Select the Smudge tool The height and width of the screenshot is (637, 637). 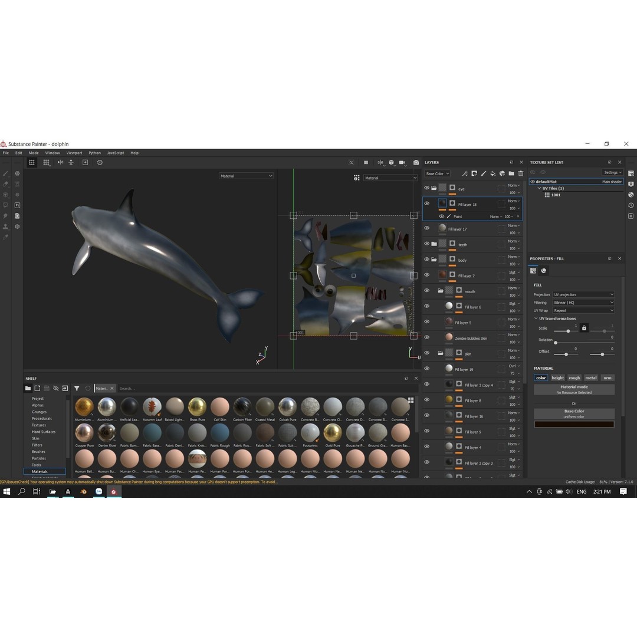(x=6, y=216)
